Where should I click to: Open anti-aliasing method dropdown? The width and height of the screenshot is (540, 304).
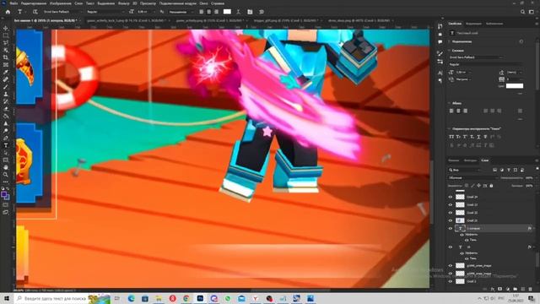(x=182, y=12)
